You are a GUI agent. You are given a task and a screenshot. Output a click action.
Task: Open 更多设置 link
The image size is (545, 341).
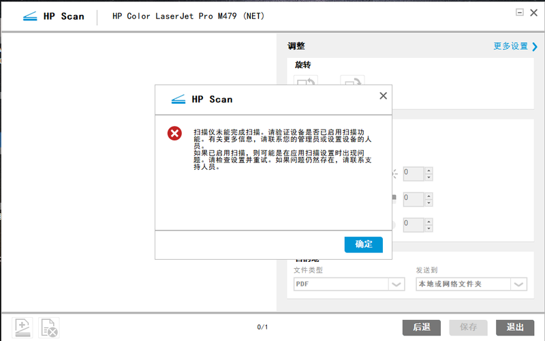tap(515, 46)
